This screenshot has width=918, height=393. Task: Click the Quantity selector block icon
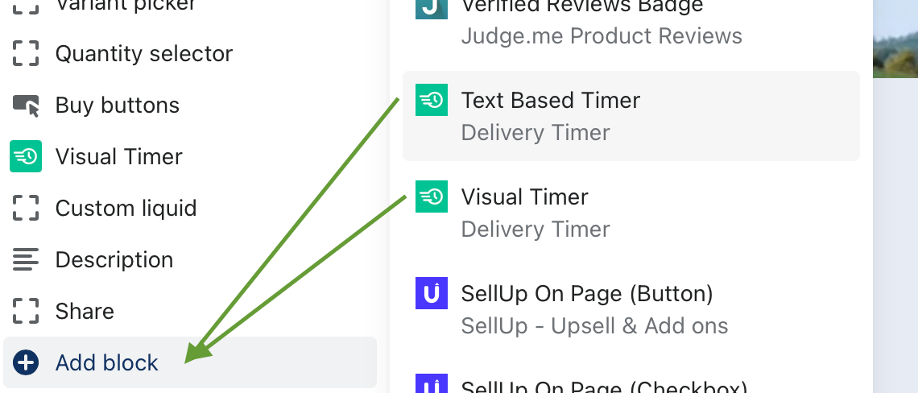(26, 53)
